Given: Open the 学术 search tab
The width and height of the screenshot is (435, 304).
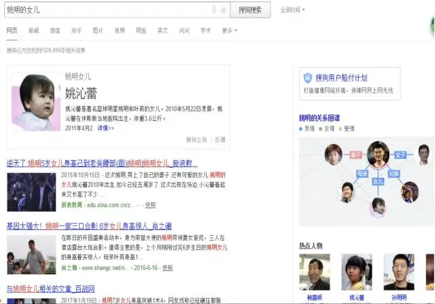Looking at the screenshot, I should (x=205, y=31).
